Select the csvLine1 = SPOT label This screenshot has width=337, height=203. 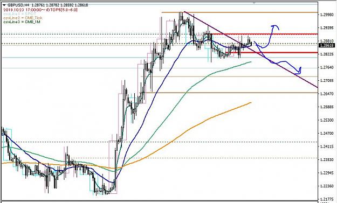[x=19, y=14]
